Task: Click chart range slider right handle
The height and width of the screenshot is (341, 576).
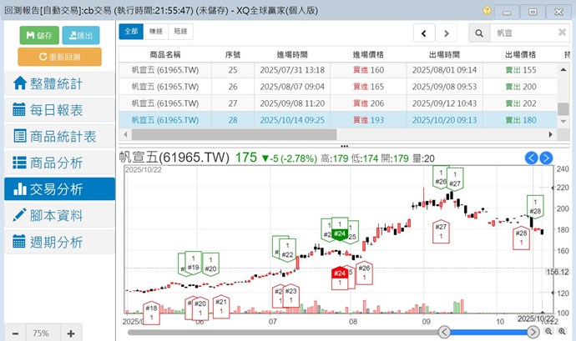Action: (533, 332)
